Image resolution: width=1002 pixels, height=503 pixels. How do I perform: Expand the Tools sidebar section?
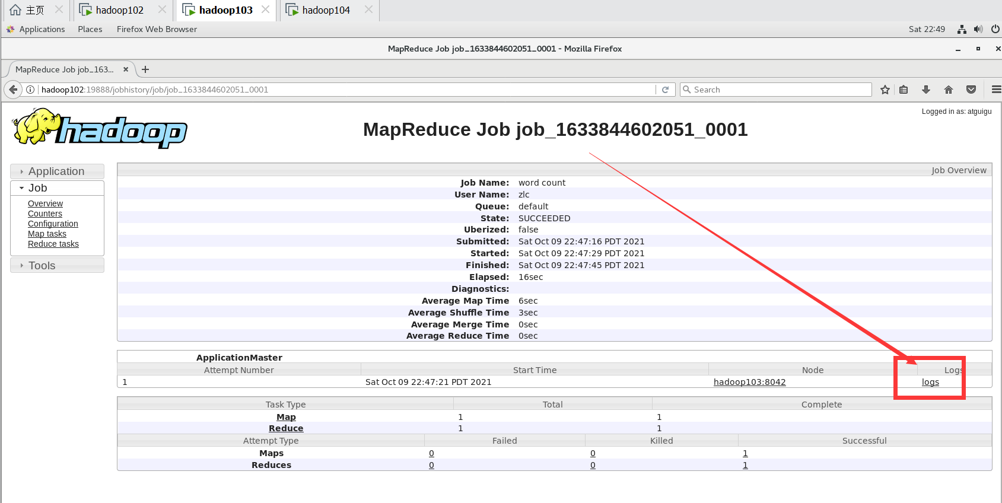coord(57,266)
